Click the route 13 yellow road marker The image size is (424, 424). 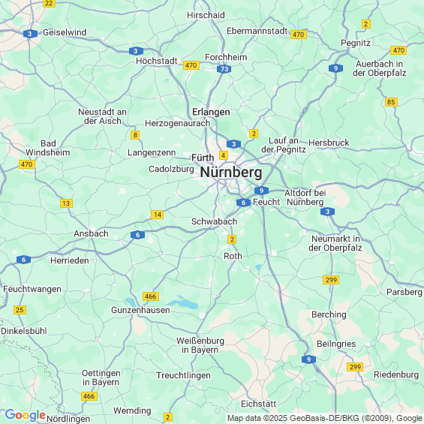[66, 203]
